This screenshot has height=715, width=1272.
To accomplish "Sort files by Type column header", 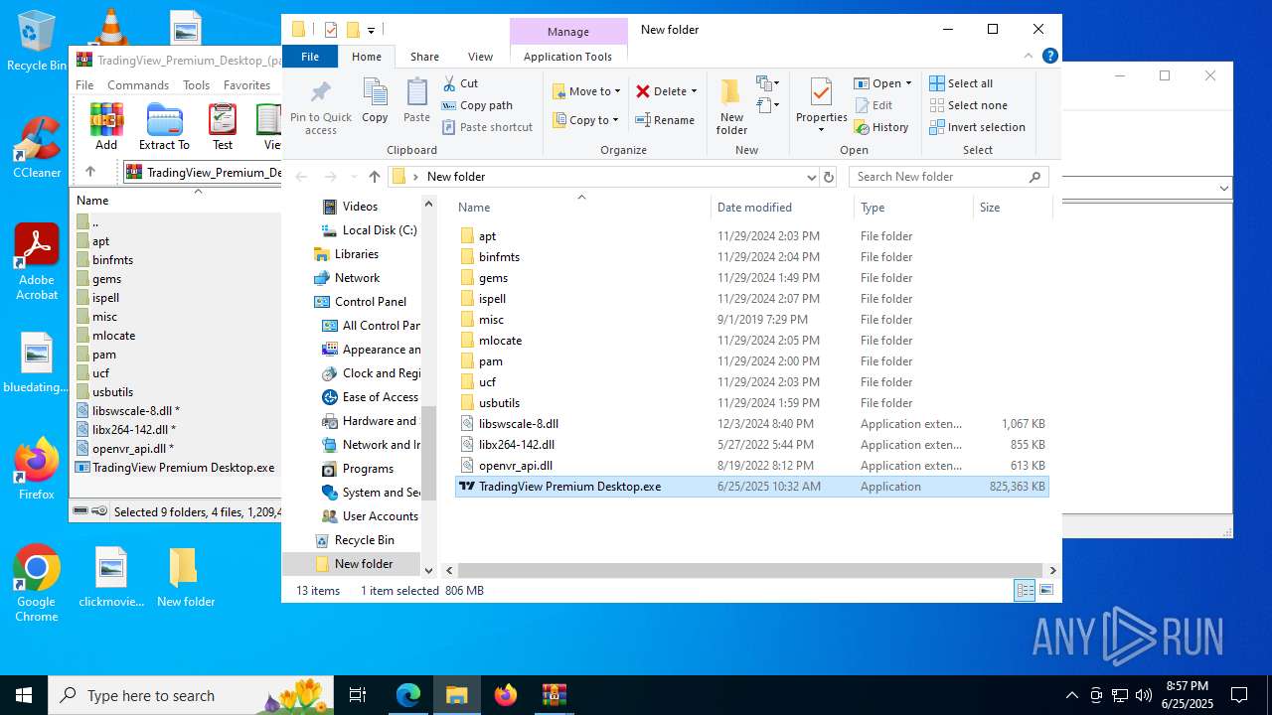I will (x=912, y=208).
